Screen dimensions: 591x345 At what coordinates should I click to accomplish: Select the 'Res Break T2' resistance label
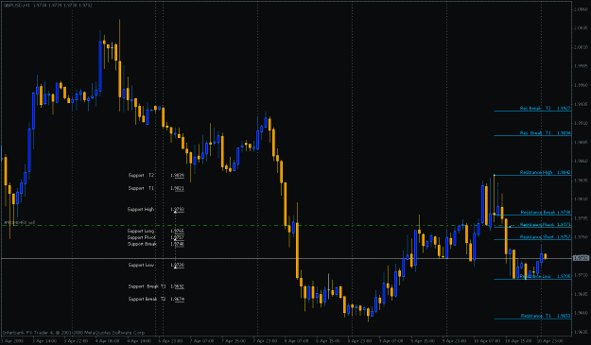click(x=535, y=108)
